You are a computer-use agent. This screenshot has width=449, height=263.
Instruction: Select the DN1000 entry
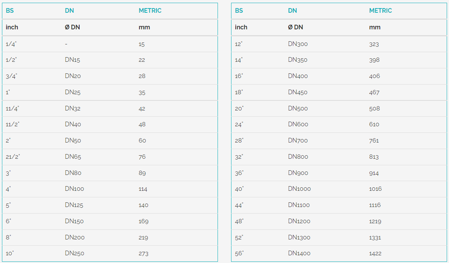click(299, 189)
